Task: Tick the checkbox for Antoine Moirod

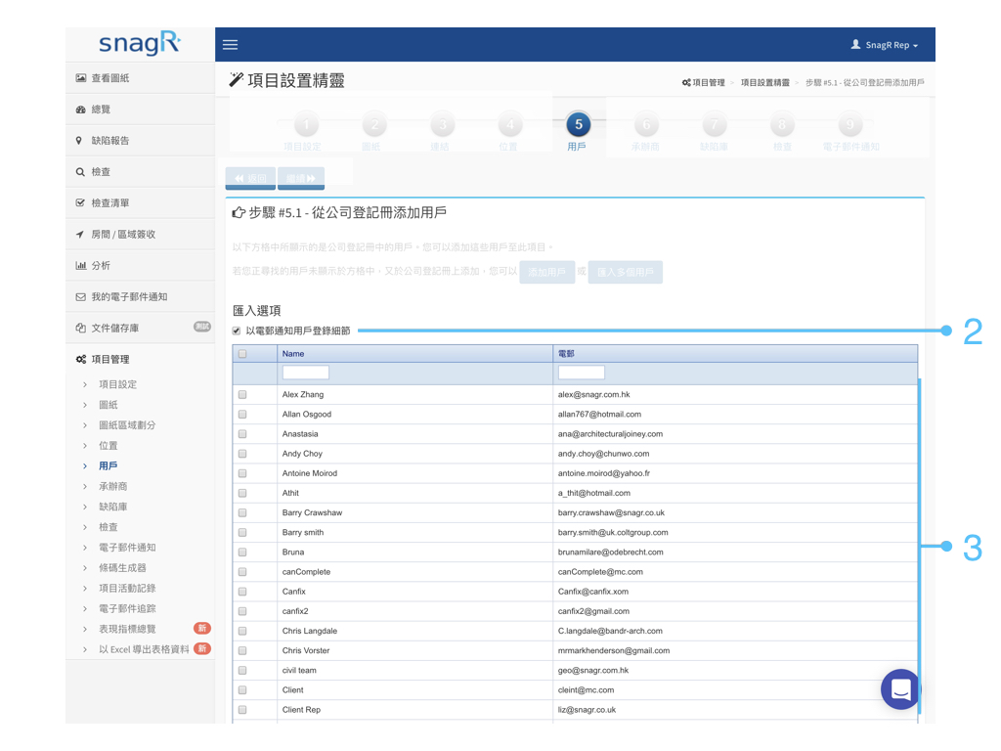Action: point(242,473)
